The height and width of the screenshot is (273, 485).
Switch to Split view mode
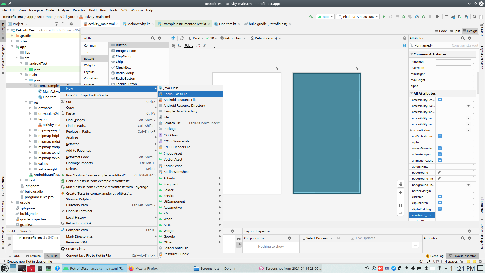coord(455,31)
